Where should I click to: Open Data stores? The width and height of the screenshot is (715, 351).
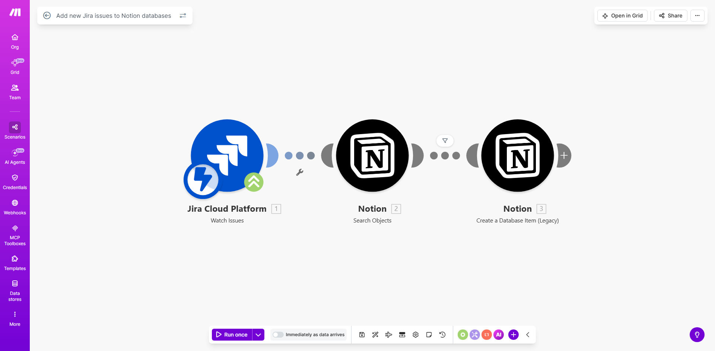pos(15,291)
